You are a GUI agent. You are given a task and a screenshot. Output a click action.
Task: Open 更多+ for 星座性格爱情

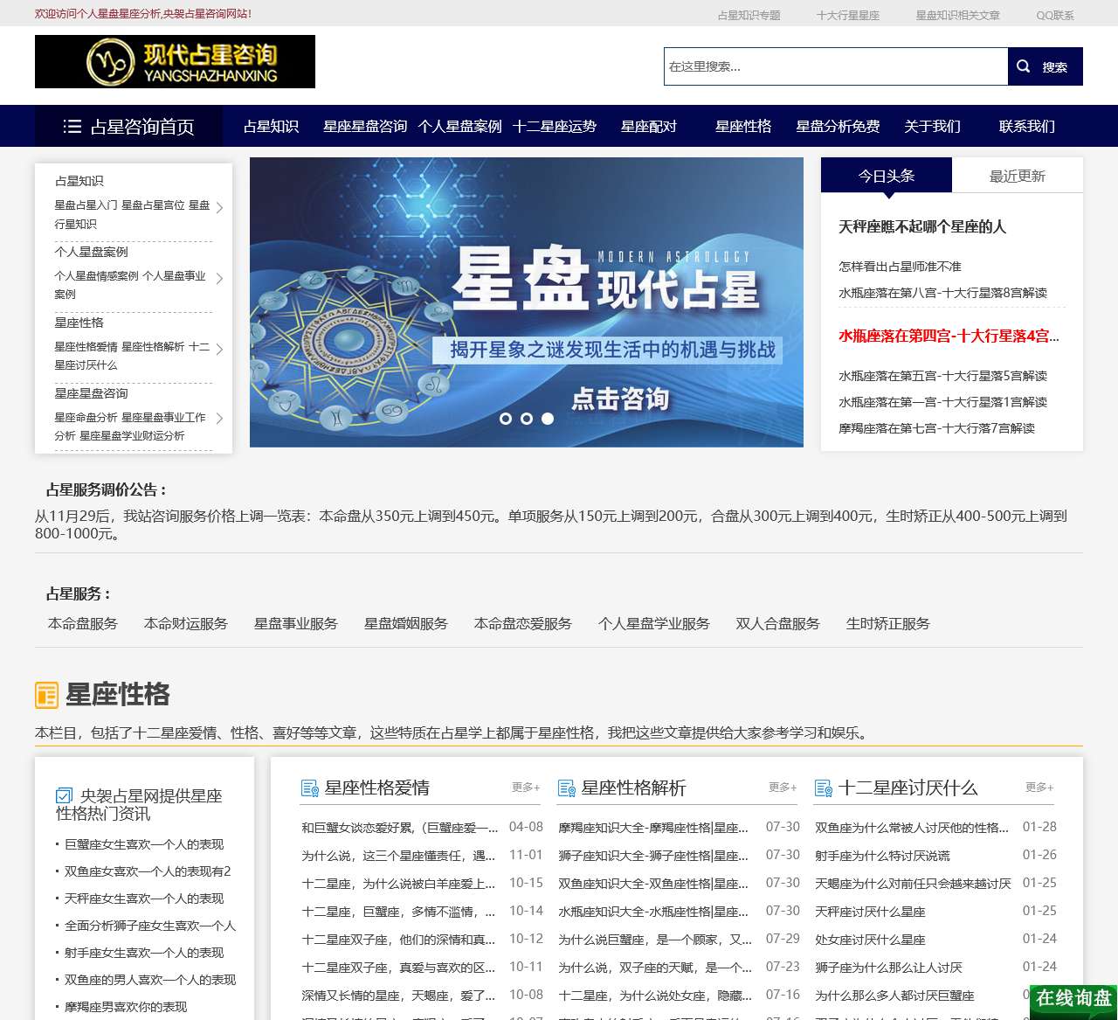tap(526, 788)
